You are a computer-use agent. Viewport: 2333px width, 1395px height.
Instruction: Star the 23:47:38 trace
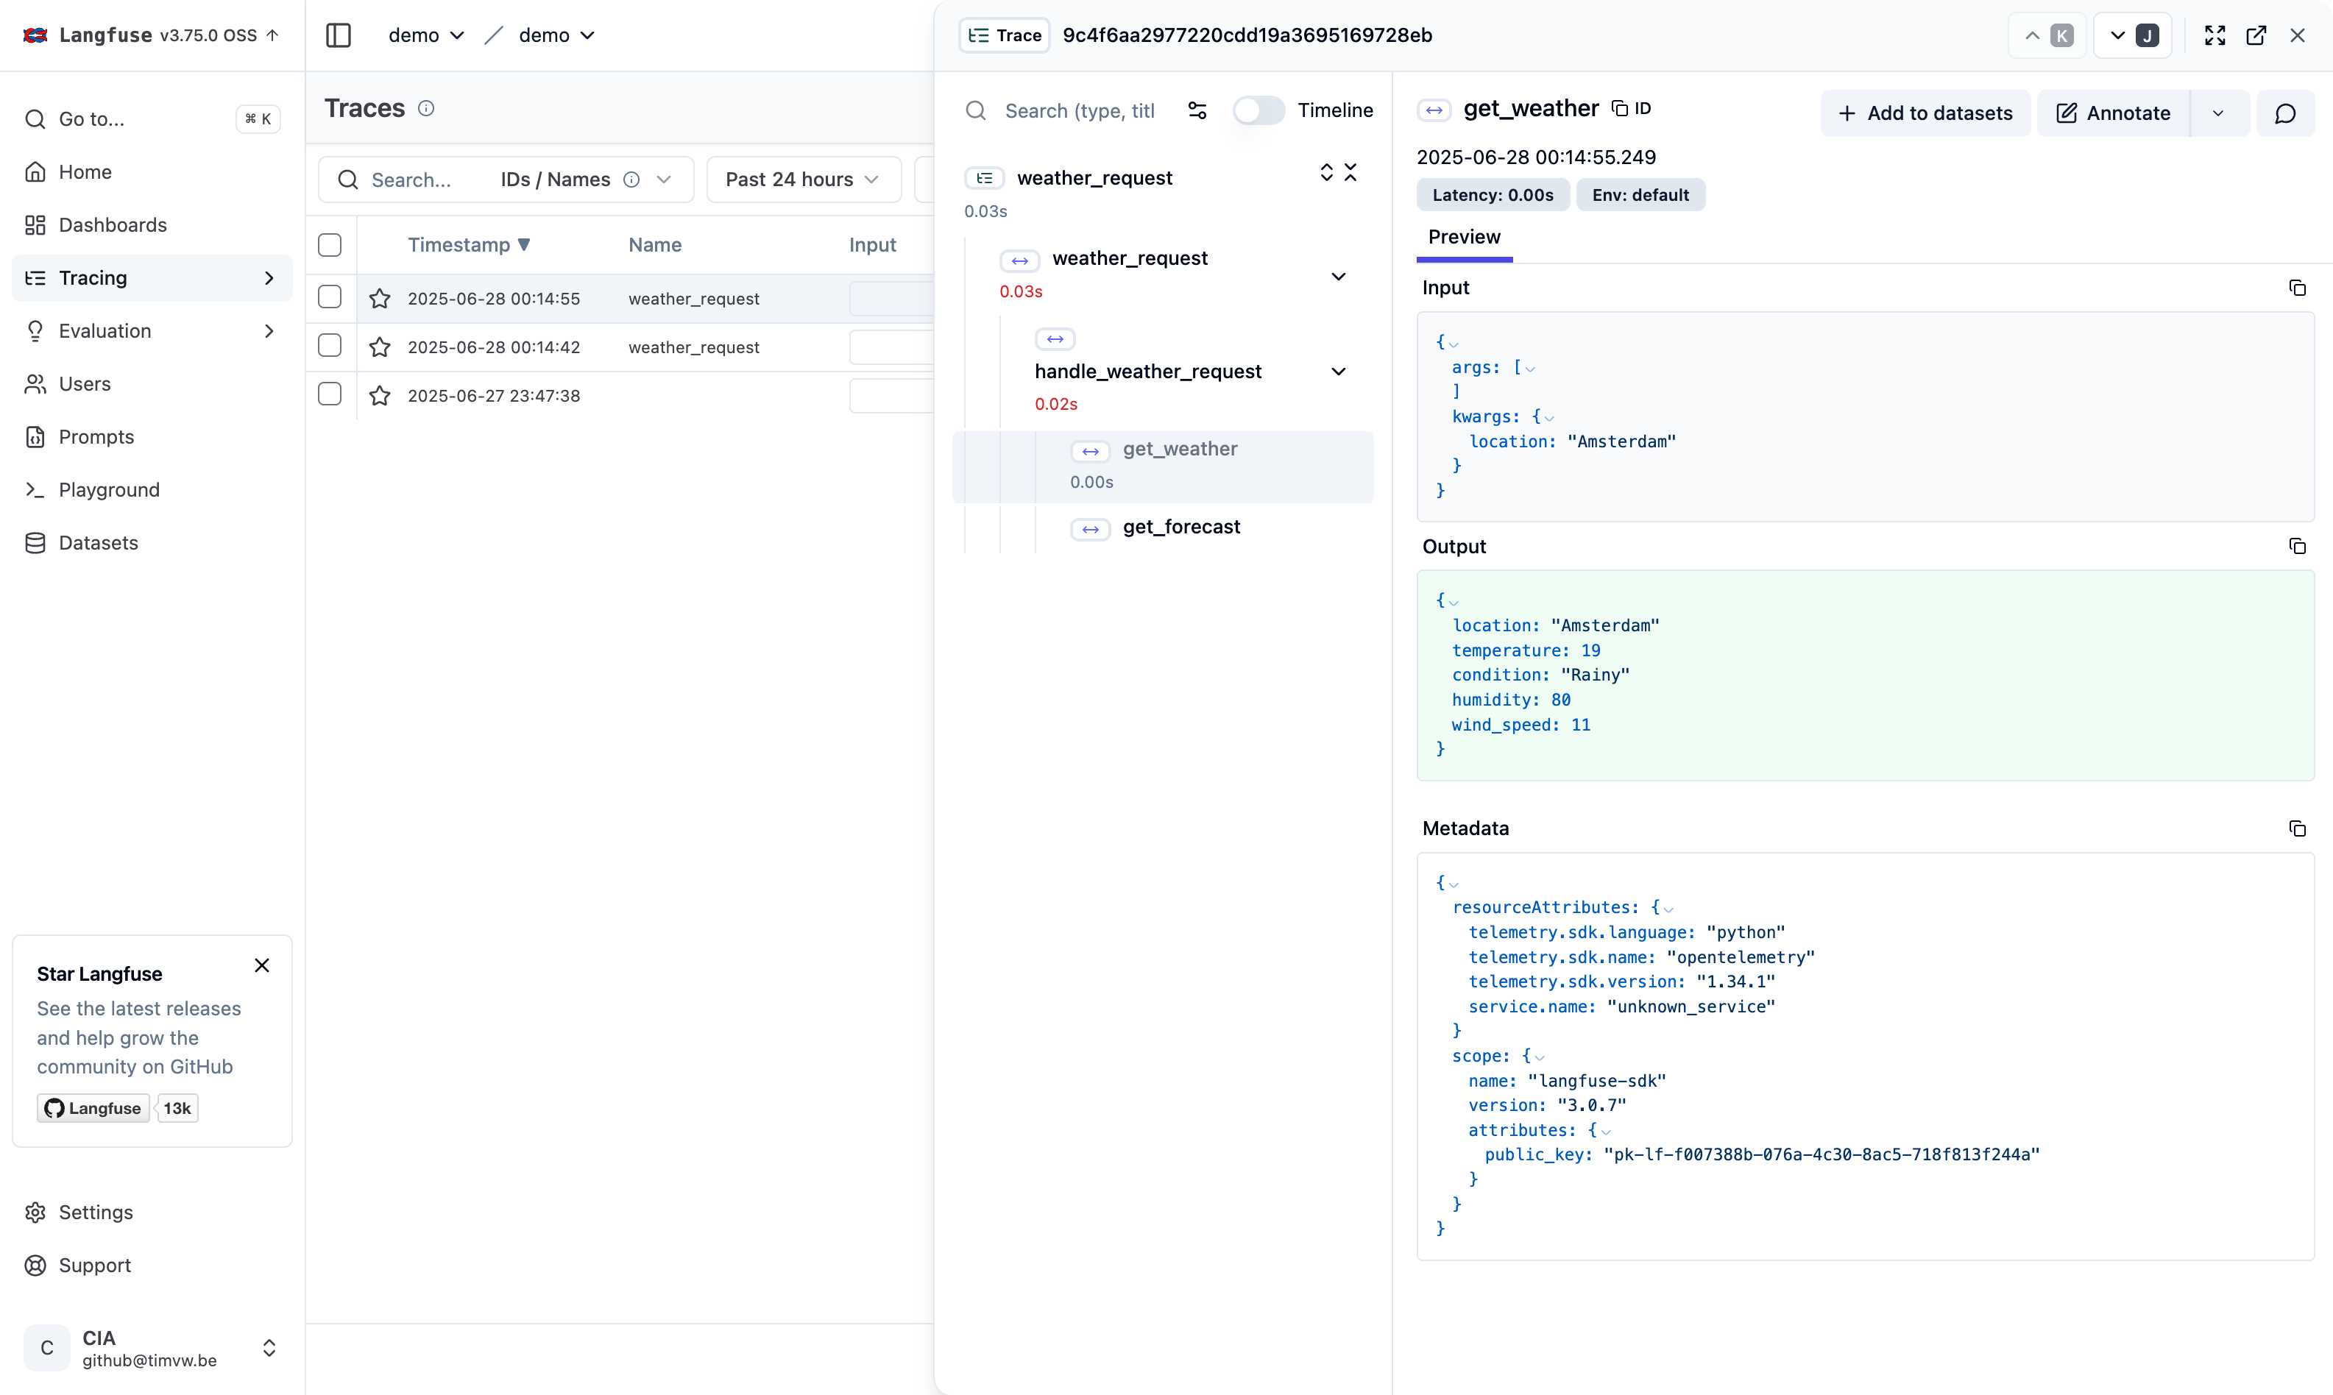point(380,396)
